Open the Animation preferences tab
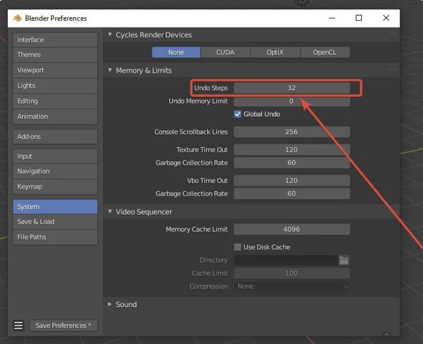 point(55,116)
